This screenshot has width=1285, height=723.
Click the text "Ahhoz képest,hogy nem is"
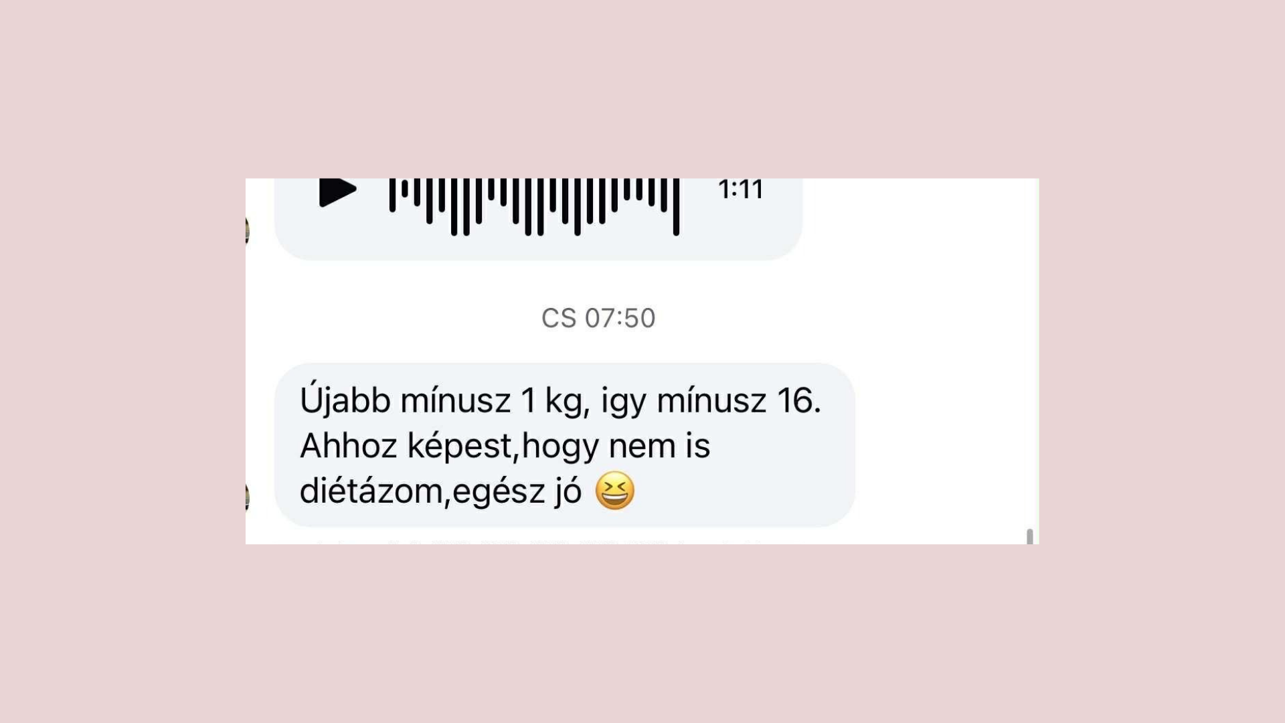point(505,446)
